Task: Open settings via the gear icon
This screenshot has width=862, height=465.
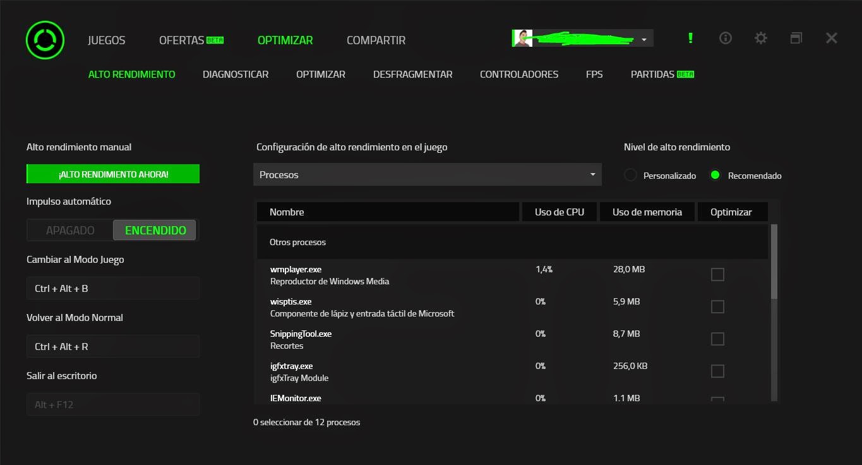Action: 760,38
